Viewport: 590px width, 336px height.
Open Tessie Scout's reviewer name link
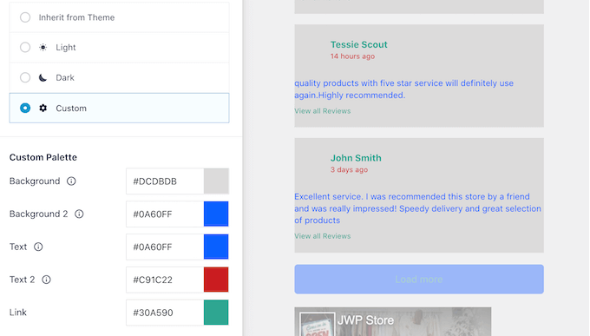tap(359, 44)
